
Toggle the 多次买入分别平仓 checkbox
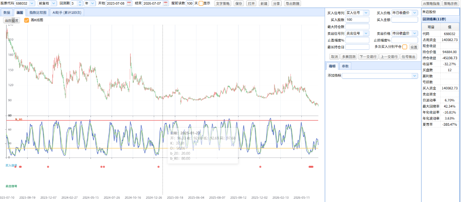pos(405,47)
